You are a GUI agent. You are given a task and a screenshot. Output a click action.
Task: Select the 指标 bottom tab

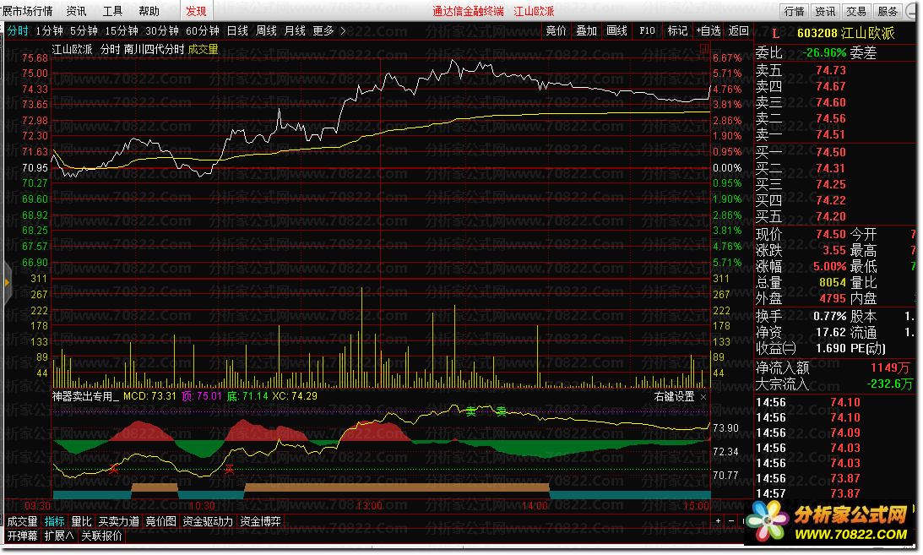tap(55, 521)
